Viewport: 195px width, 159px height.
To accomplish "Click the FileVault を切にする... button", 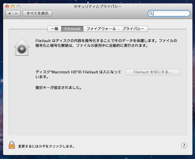I will tap(153, 72).
